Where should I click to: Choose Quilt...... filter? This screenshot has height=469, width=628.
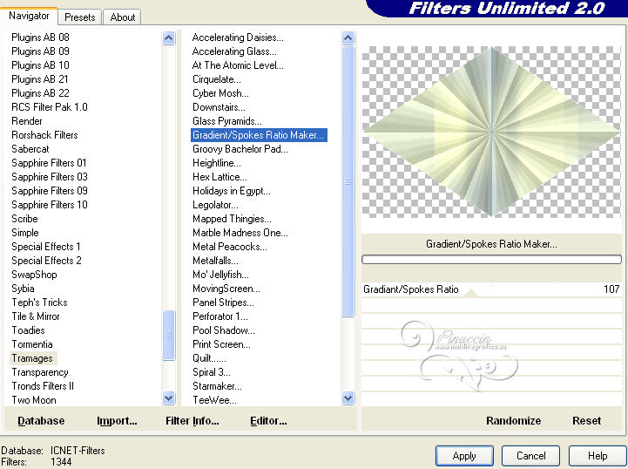tap(209, 358)
